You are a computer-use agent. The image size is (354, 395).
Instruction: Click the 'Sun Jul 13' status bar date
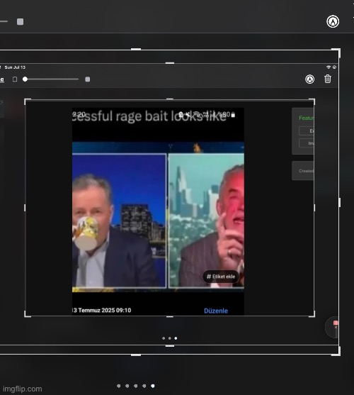click(x=15, y=67)
